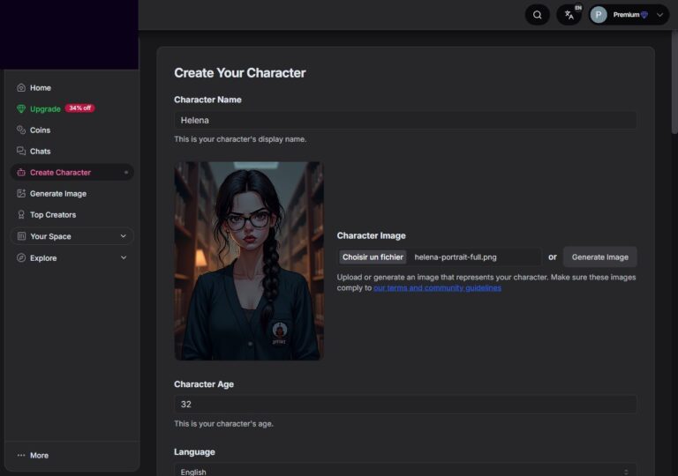Click the Home house icon

tap(21, 88)
